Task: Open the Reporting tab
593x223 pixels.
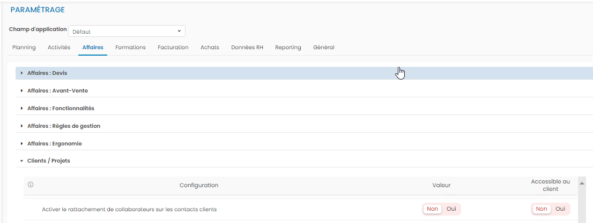Action: pos(288,48)
